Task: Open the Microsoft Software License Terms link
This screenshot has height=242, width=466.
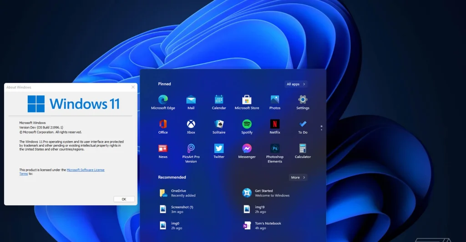Action: [86, 170]
